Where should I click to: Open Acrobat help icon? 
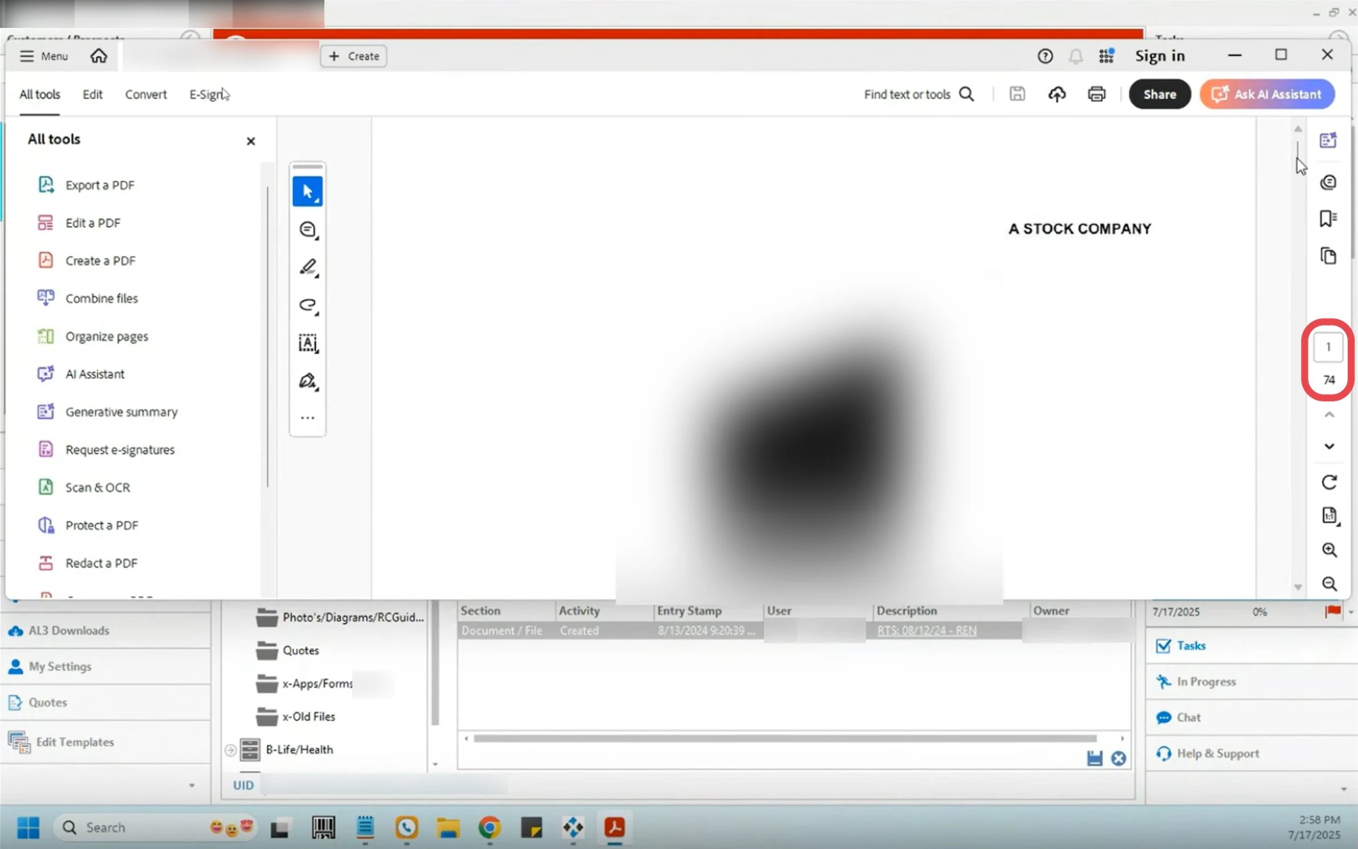pos(1044,56)
